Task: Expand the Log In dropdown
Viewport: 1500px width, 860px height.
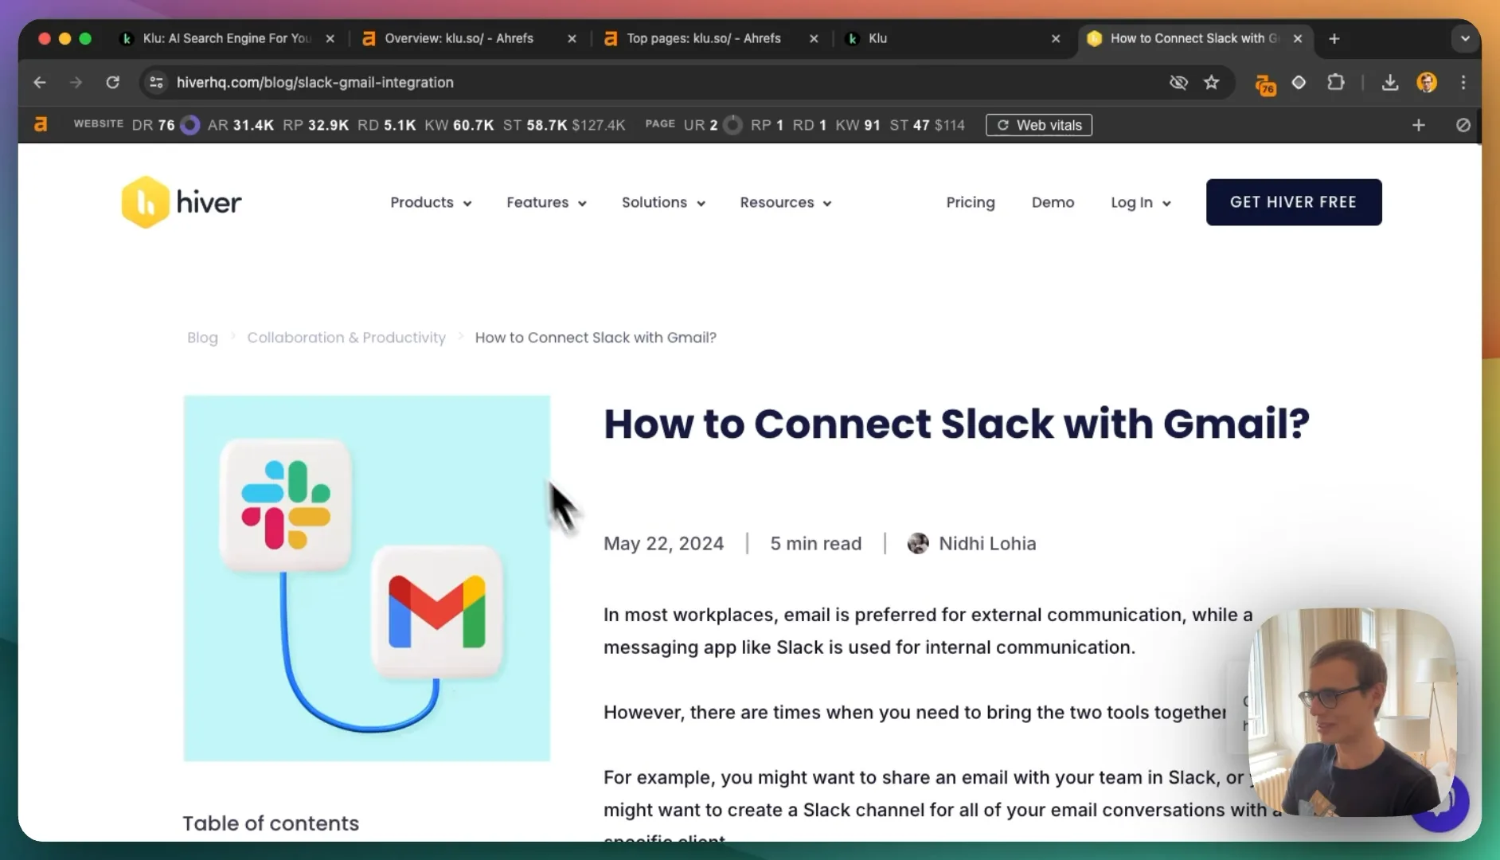Action: pos(1141,202)
